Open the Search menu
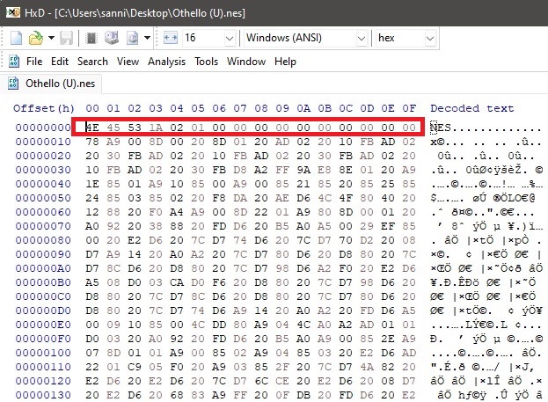The height and width of the screenshot is (402, 548). (92, 62)
